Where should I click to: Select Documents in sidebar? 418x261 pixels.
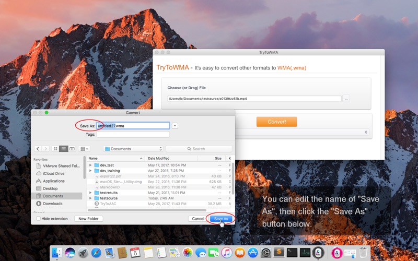point(58,196)
